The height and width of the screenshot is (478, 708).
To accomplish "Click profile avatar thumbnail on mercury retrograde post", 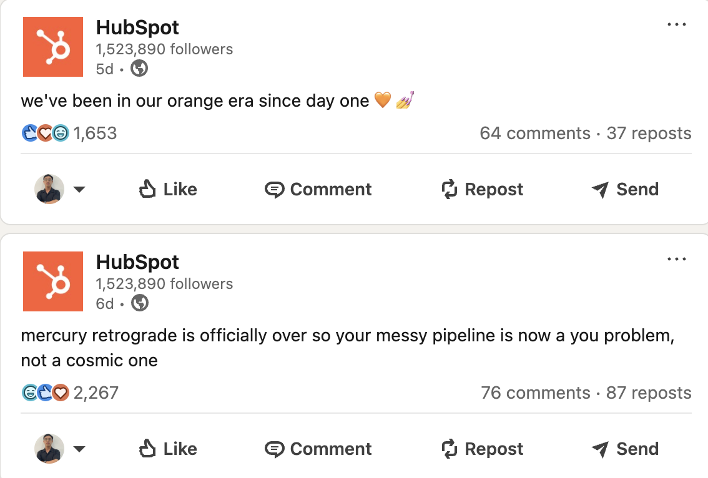I will point(49,449).
